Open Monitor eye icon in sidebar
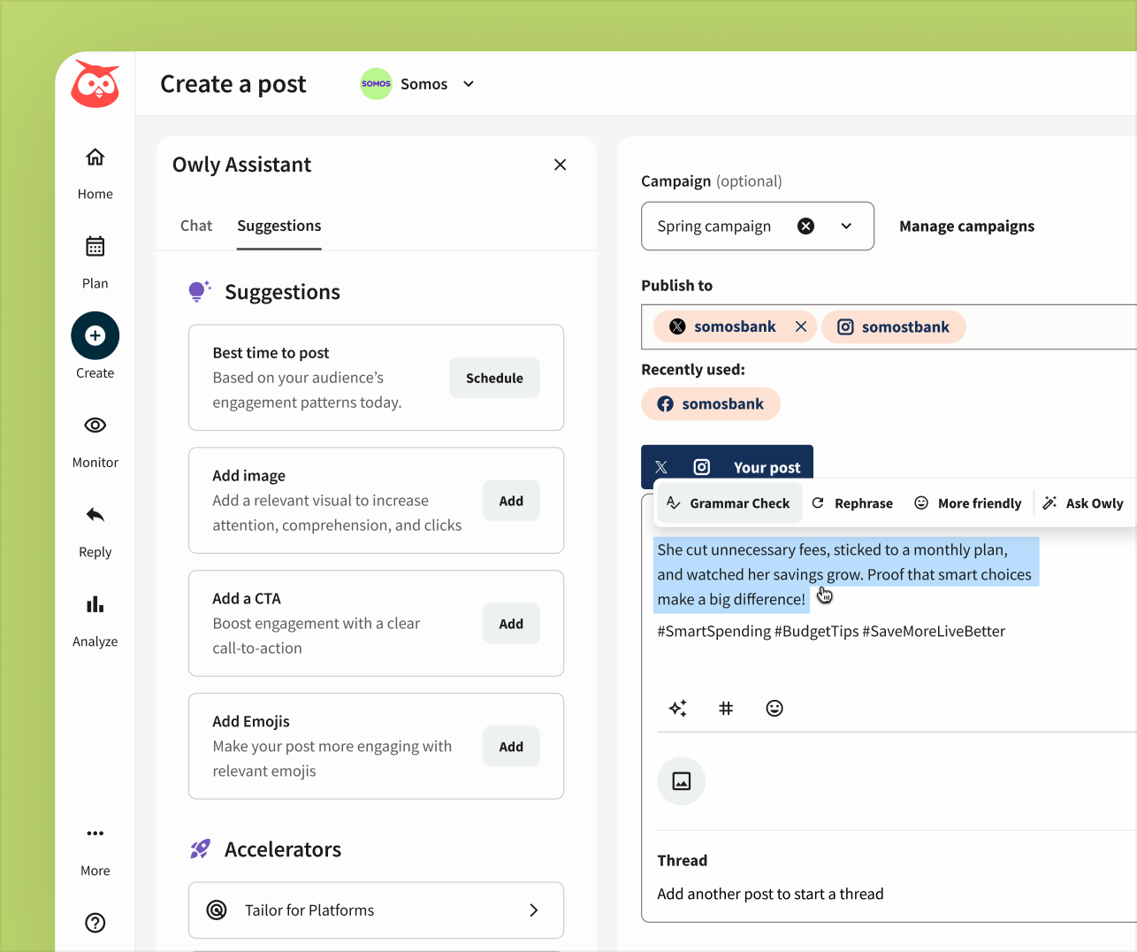Image resolution: width=1137 pixels, height=952 pixels. (95, 426)
